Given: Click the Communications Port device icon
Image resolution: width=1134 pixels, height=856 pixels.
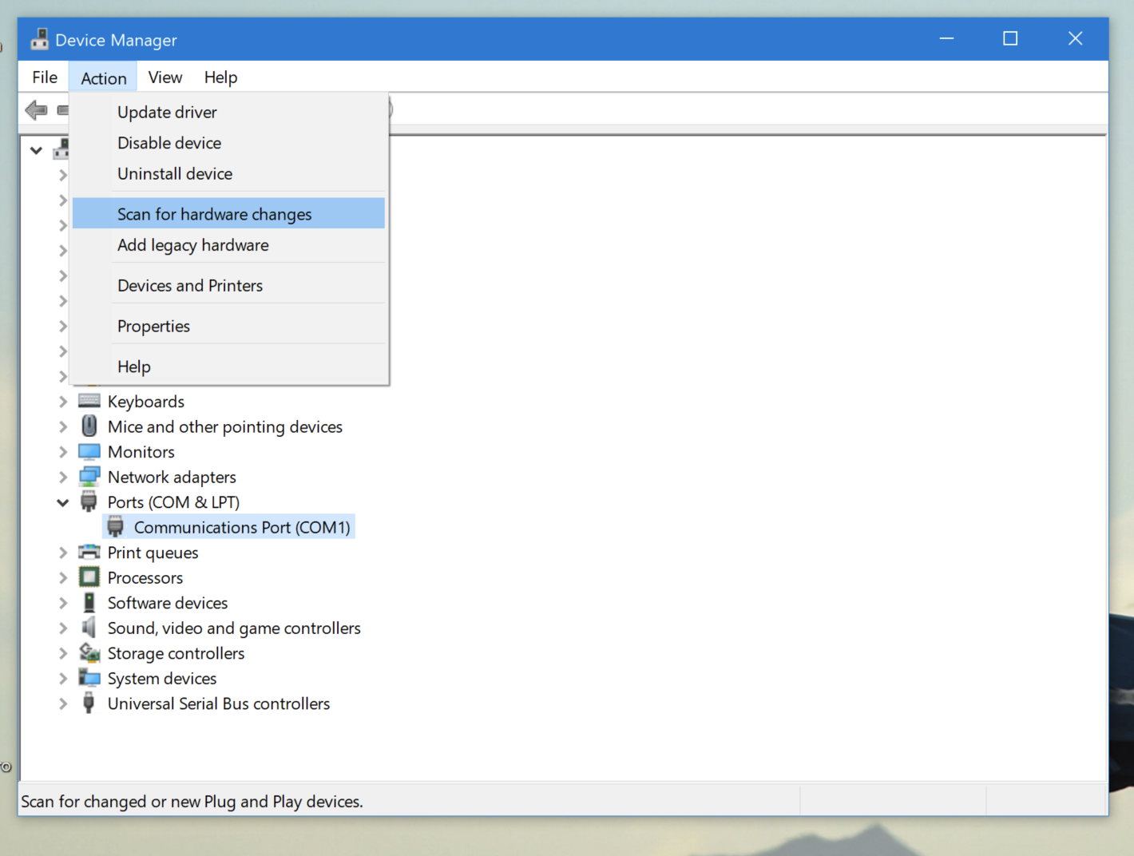Looking at the screenshot, I should pyautogui.click(x=116, y=527).
